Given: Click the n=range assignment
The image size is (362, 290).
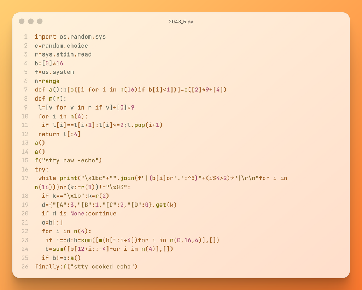Looking at the screenshot, I should 47,81.
